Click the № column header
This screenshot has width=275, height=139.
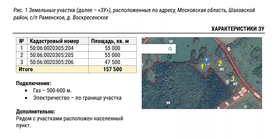coord(21,41)
